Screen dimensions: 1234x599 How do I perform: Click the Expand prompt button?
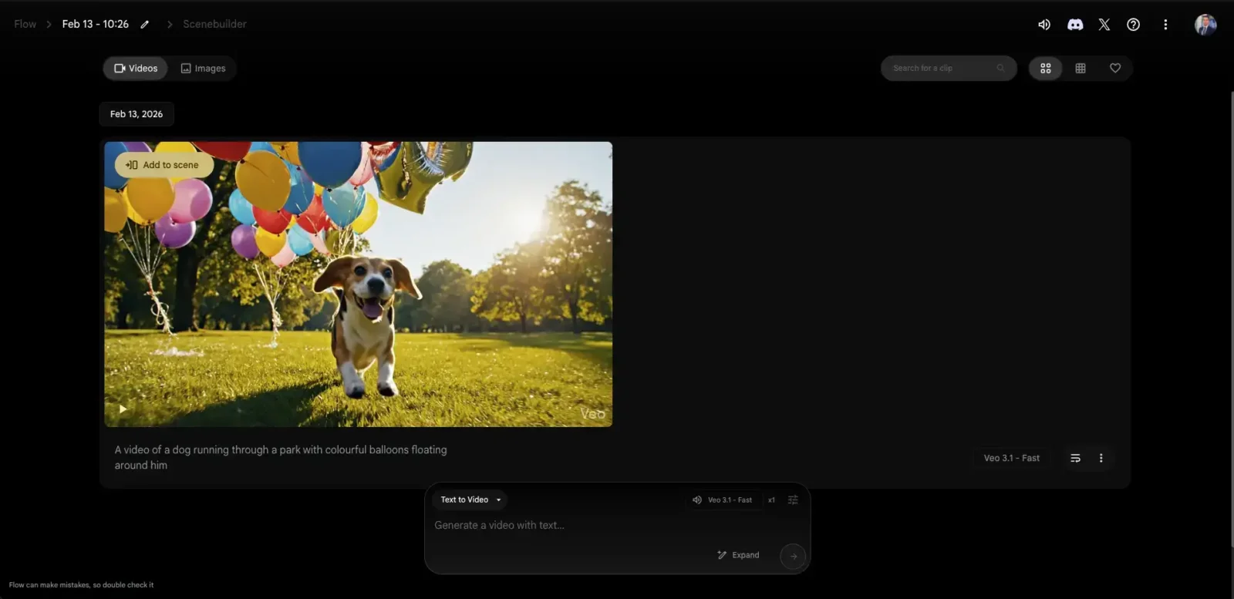(x=738, y=555)
